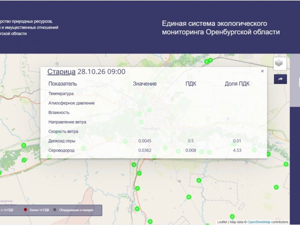Select the 'Влажность' row label
Image resolution: width=300 pixels, height=225 pixels.
58,112
